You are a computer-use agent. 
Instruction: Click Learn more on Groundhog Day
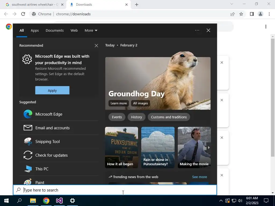coord(118,103)
